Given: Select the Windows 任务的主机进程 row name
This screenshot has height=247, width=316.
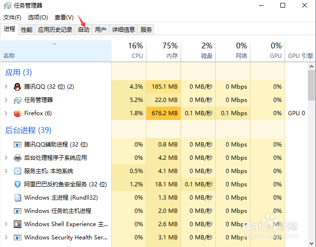Looking at the screenshot, I should [x=57, y=211].
